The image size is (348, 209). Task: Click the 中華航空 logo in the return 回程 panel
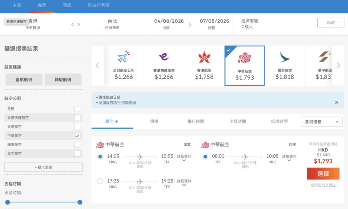[x=205, y=145]
